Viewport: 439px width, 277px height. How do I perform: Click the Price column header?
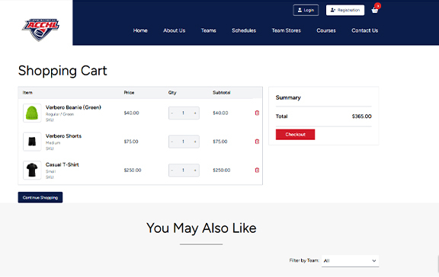[x=129, y=93]
